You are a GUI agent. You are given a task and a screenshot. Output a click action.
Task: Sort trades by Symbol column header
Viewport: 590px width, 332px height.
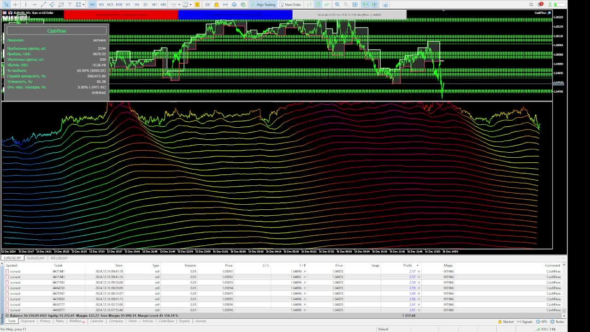click(12, 265)
